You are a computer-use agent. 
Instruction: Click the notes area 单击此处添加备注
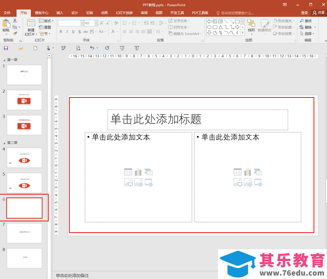(72, 276)
